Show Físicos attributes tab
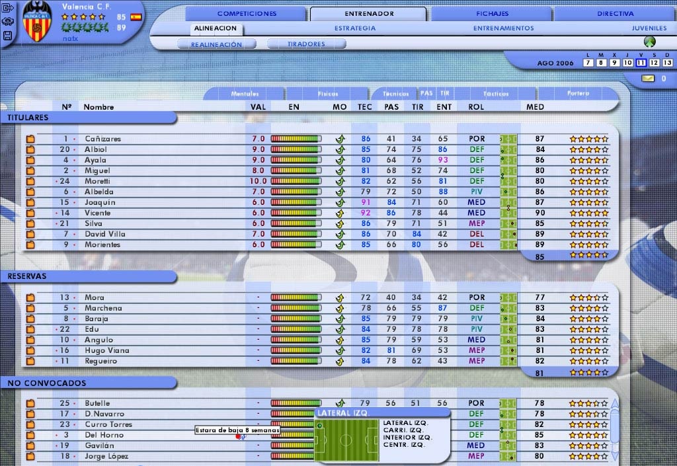 [x=328, y=94]
